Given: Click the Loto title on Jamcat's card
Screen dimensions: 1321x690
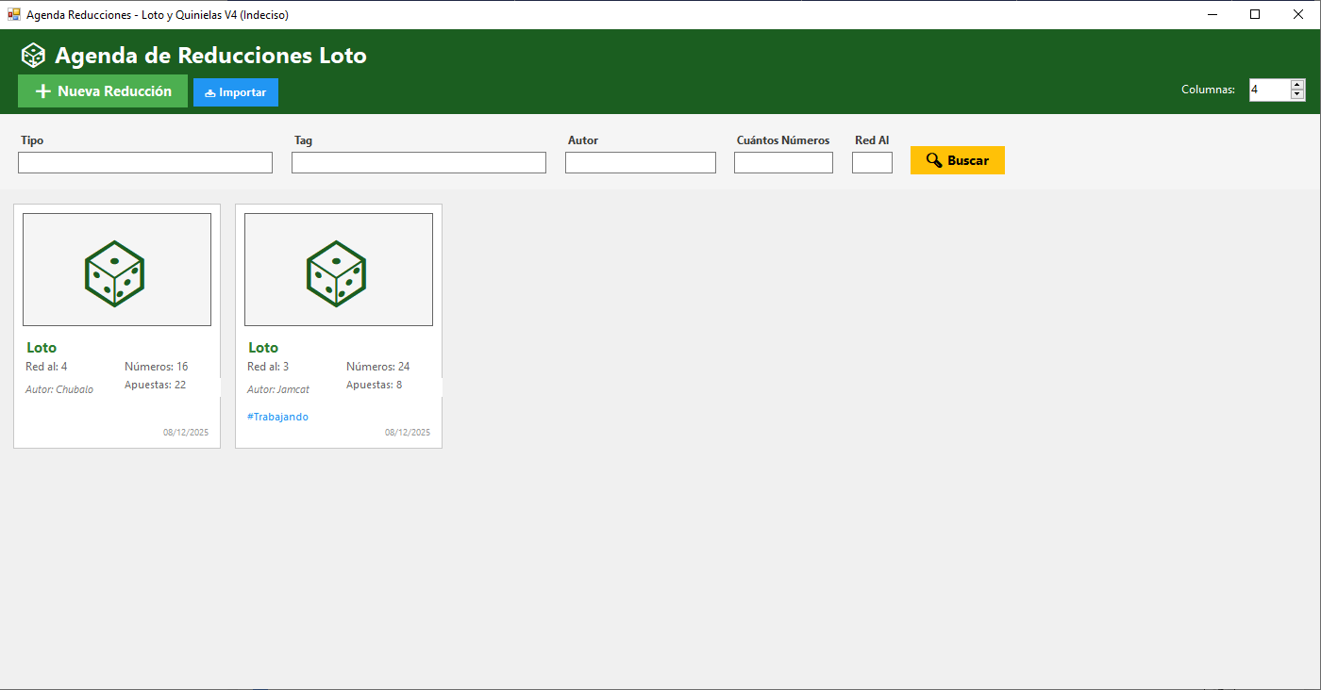Looking at the screenshot, I should pos(263,348).
